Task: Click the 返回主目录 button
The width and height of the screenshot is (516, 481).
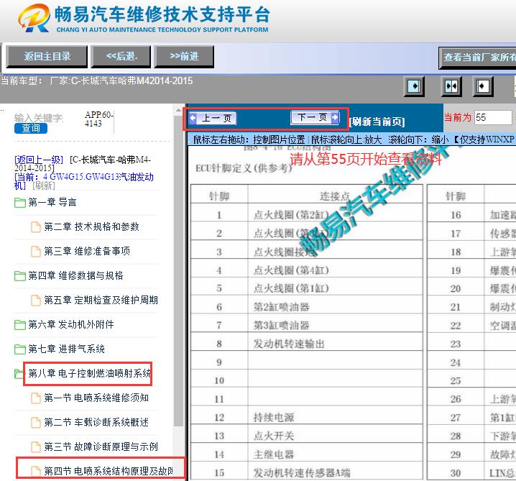Action: (x=47, y=57)
